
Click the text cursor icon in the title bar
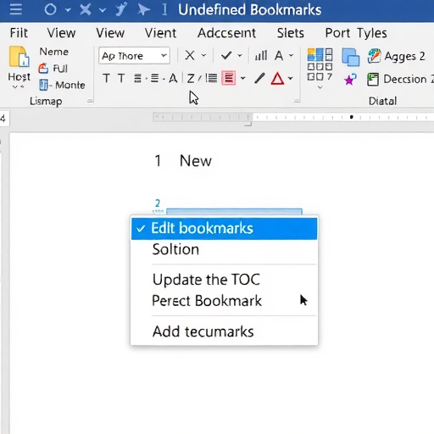pyautogui.click(x=164, y=9)
